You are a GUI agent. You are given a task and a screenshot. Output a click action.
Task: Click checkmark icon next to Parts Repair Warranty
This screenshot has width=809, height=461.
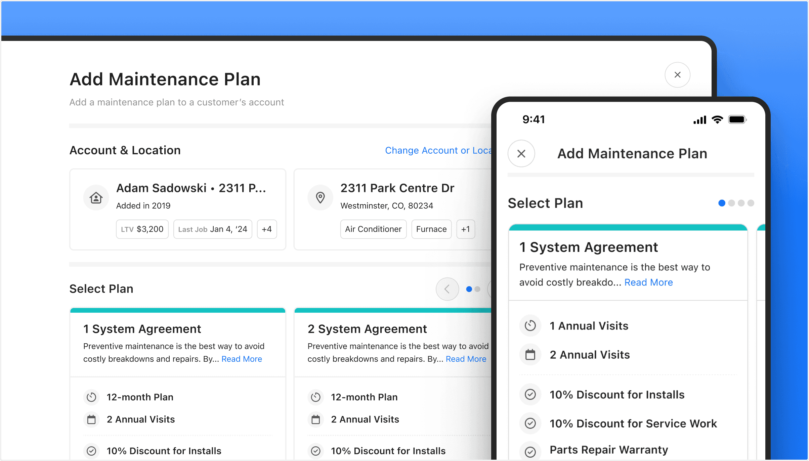pyautogui.click(x=530, y=452)
